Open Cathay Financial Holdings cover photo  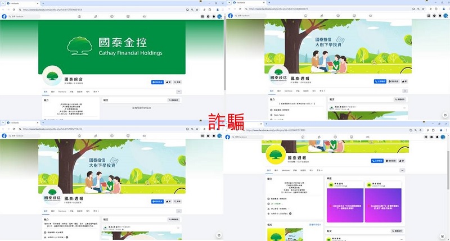coord(111,47)
